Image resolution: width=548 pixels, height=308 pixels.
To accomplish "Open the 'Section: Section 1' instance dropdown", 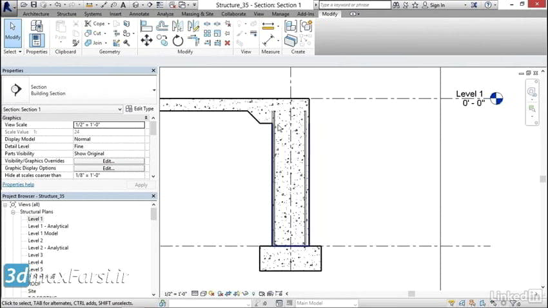I will click(x=120, y=110).
